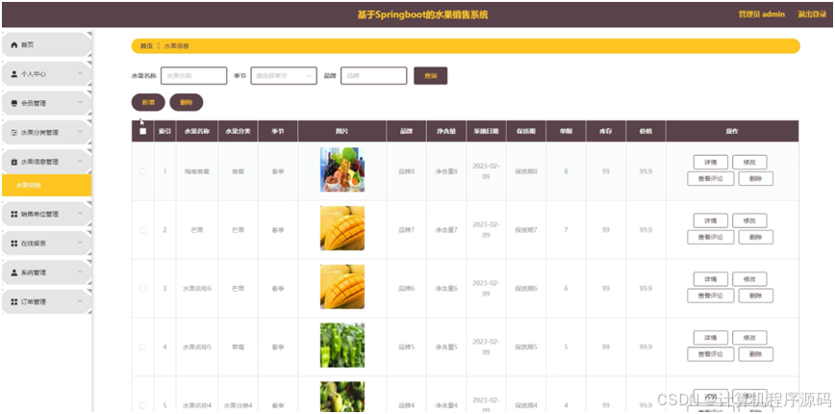Click the 首页 breadcrumb link
This screenshot has height=414, width=835.
point(146,46)
